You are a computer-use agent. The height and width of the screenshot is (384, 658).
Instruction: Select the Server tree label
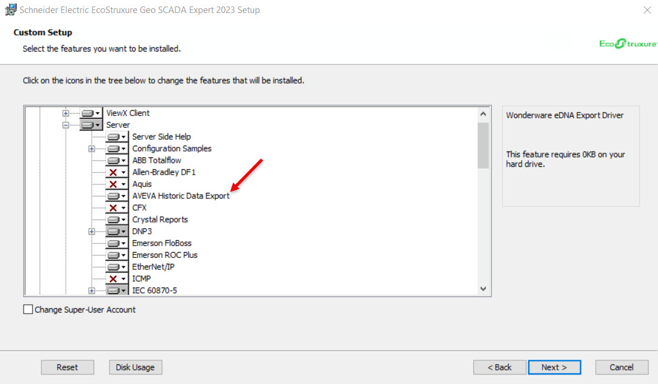click(x=118, y=125)
